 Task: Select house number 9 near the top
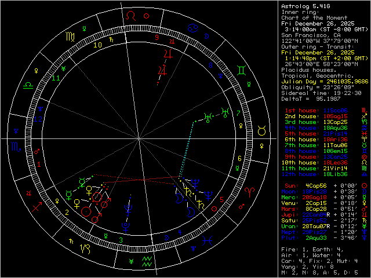point(157,37)
